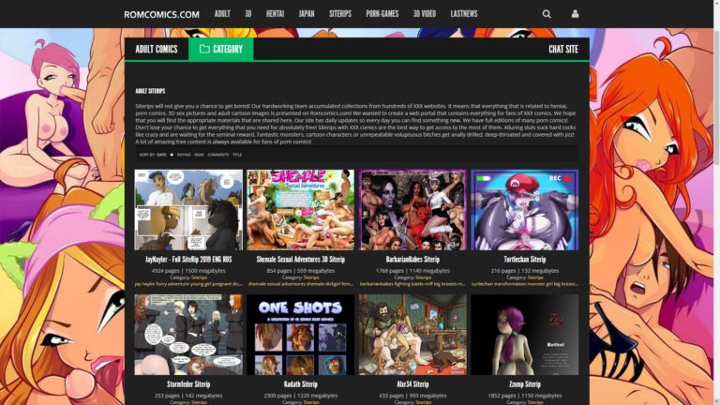
Task: Open the Stormfeder Siterip thumbnail
Action: (188, 335)
